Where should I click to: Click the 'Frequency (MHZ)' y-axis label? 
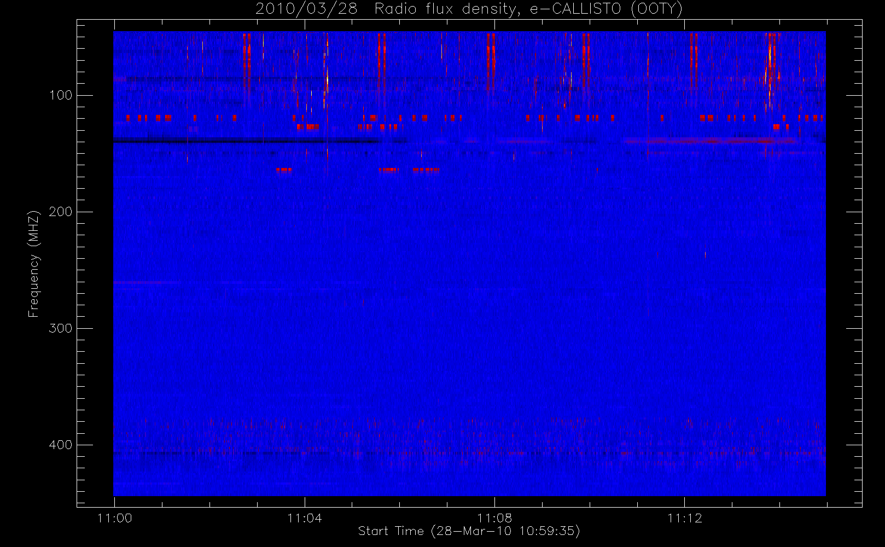pos(34,264)
